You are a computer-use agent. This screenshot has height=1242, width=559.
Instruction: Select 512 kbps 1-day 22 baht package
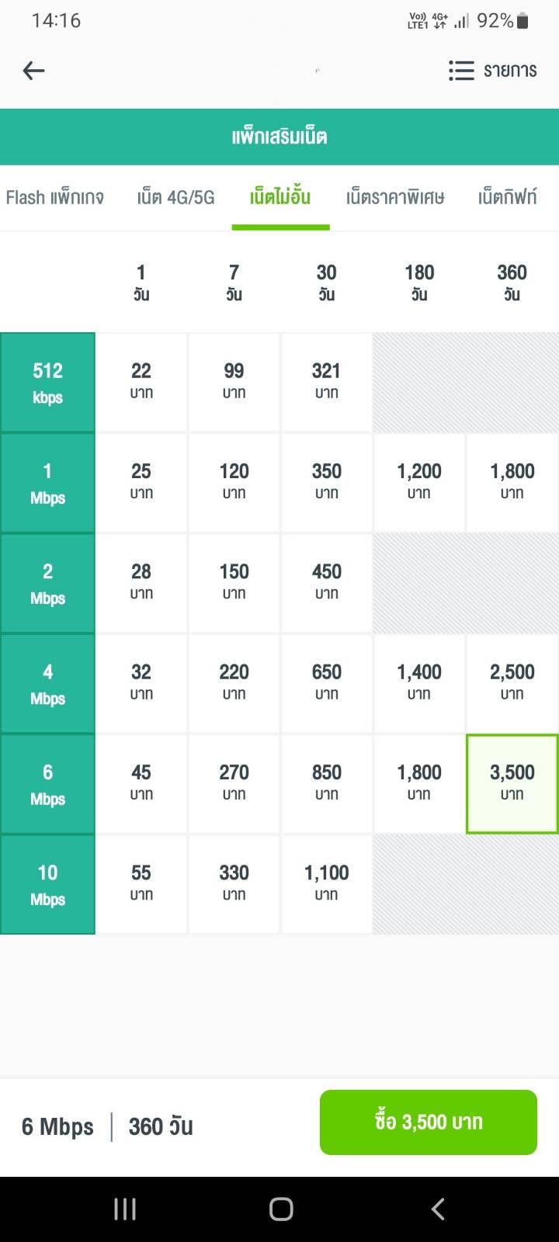click(x=141, y=382)
